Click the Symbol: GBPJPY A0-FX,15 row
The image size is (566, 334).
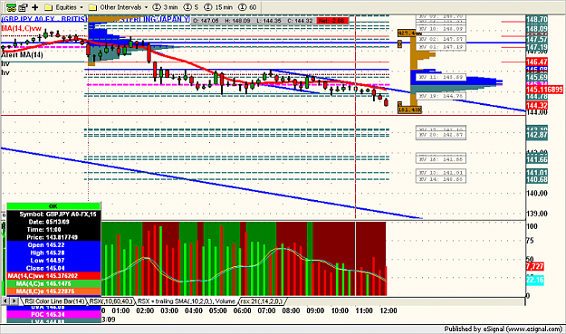coord(53,215)
